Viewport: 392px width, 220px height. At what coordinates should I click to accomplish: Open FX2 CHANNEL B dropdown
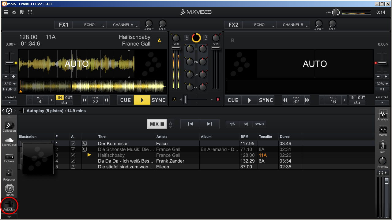coord(293,25)
